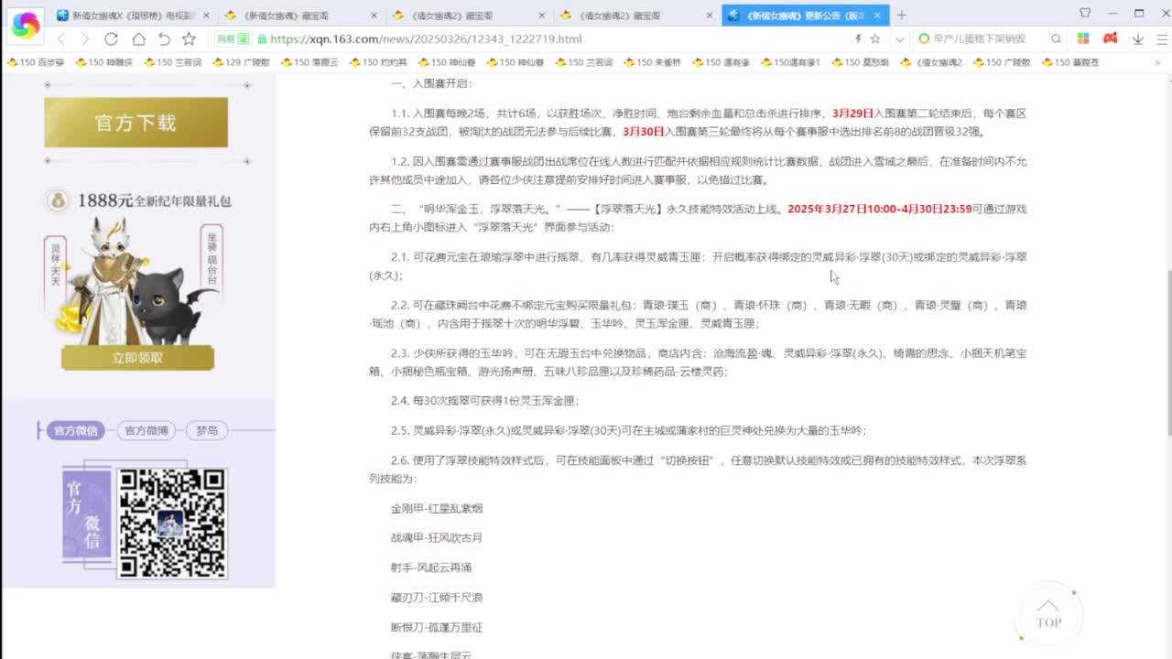Click the text 断恨刀-孤蓬万里征
This screenshot has width=1172, height=659.
pos(437,627)
